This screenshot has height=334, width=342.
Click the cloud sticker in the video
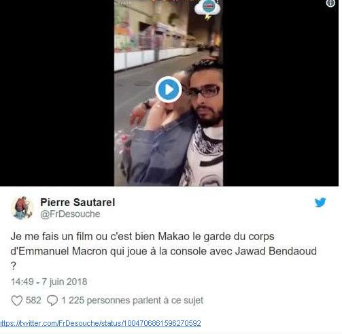click(207, 8)
